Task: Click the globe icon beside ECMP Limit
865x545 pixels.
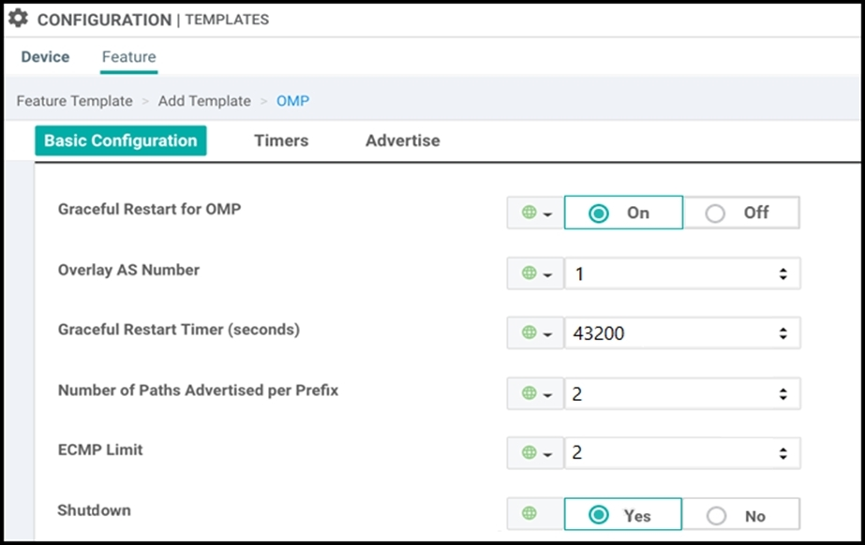Action: pyautogui.click(x=529, y=452)
